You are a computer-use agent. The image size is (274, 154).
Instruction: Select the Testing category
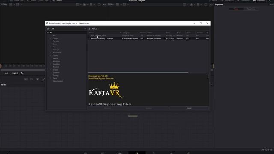coord(55,75)
